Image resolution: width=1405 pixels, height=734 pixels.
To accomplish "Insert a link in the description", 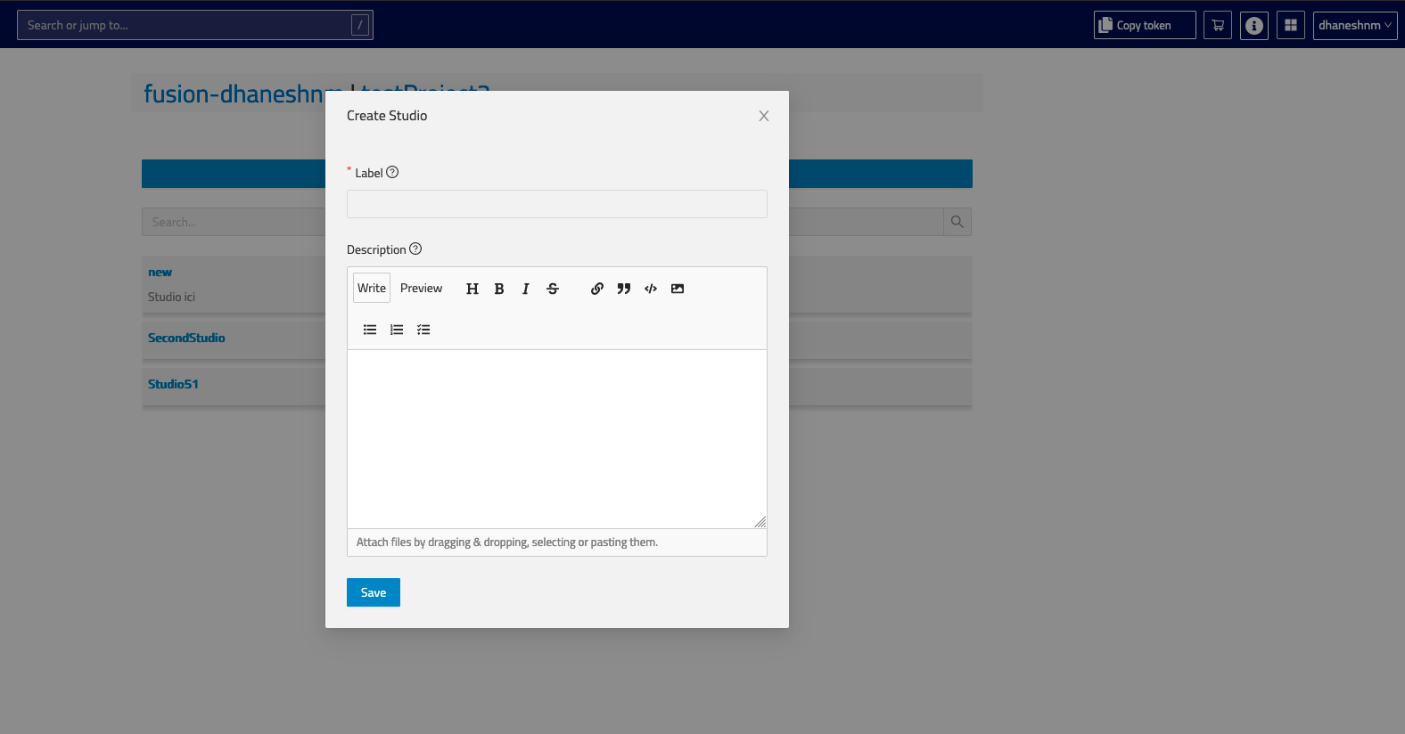I will click(597, 289).
